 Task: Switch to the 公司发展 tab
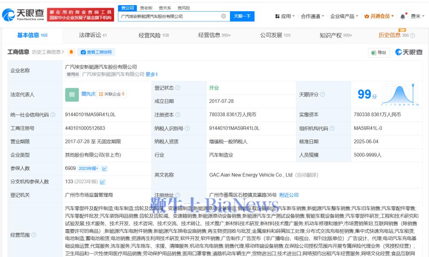(x=275, y=35)
